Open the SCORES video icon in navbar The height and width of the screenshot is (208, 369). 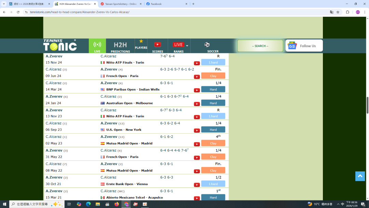(158, 44)
